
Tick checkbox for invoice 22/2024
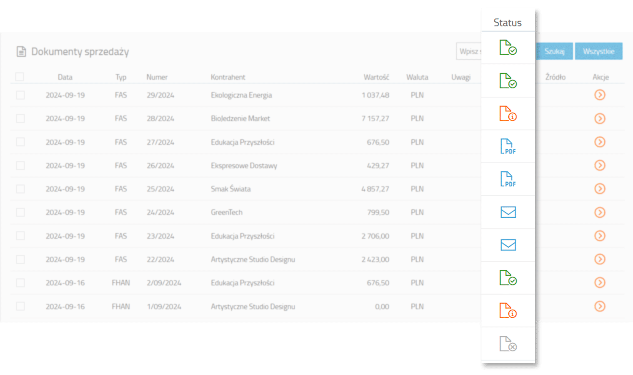(x=20, y=259)
